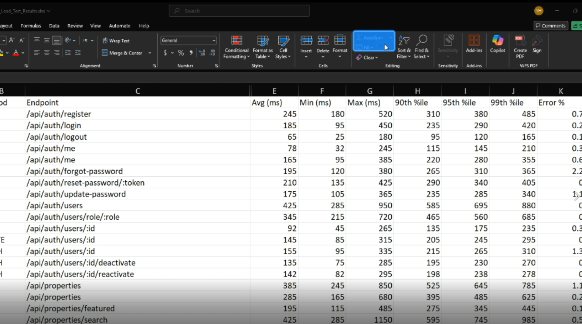
Task: Open the Comments pane
Action: pos(551,25)
